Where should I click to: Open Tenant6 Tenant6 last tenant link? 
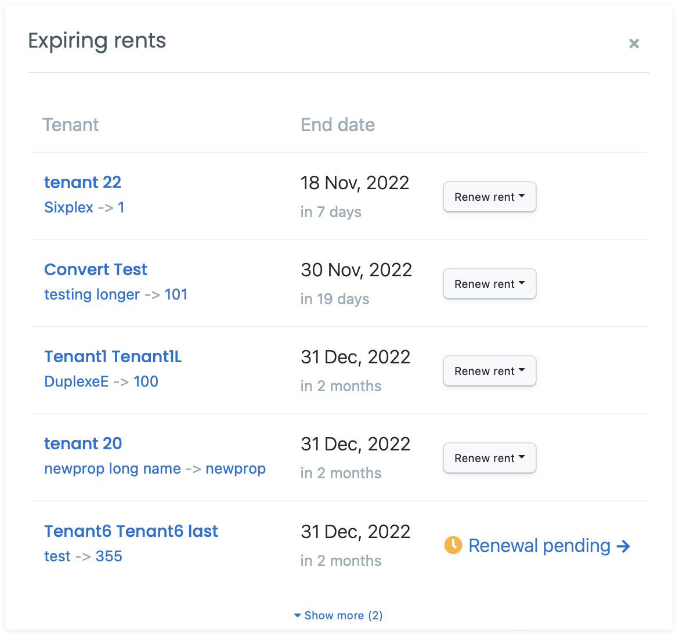coord(131,531)
